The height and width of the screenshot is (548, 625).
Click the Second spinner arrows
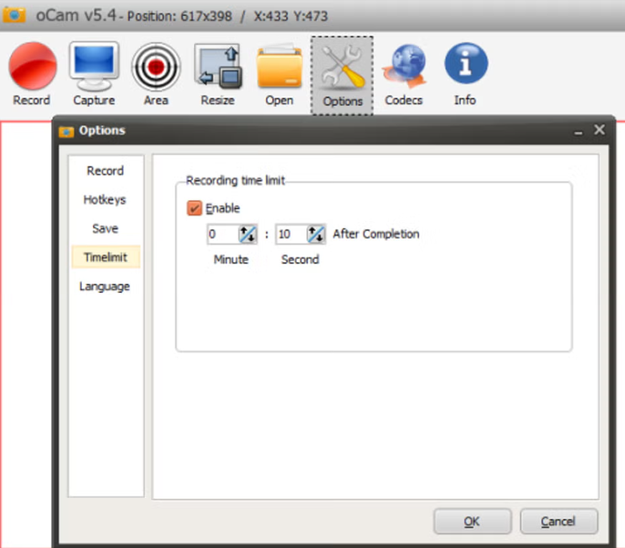tap(316, 234)
